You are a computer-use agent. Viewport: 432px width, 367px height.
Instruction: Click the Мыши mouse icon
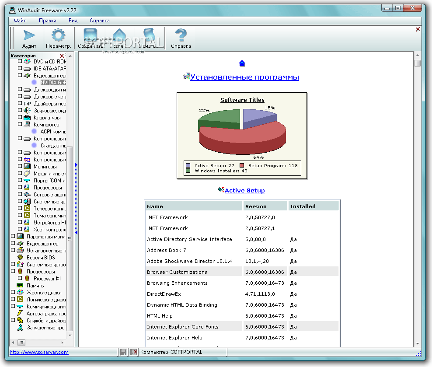coord(27,173)
